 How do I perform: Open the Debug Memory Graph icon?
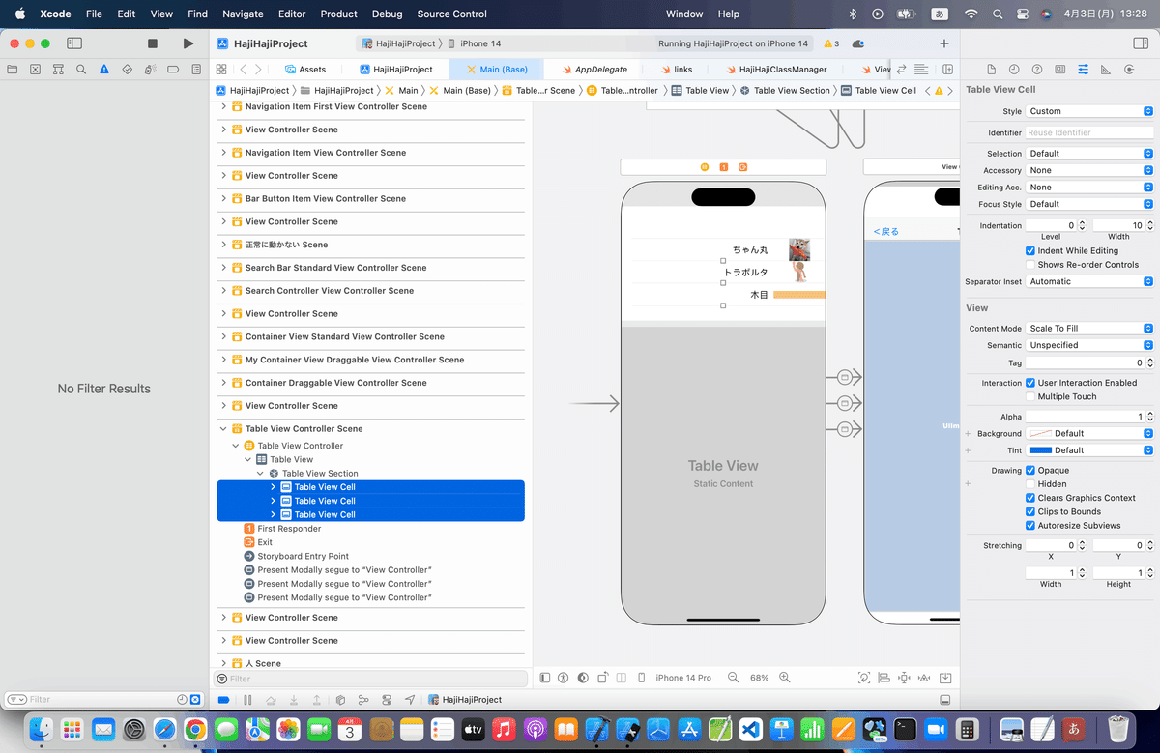coord(363,700)
